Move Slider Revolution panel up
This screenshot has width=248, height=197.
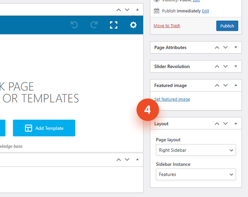(217, 66)
